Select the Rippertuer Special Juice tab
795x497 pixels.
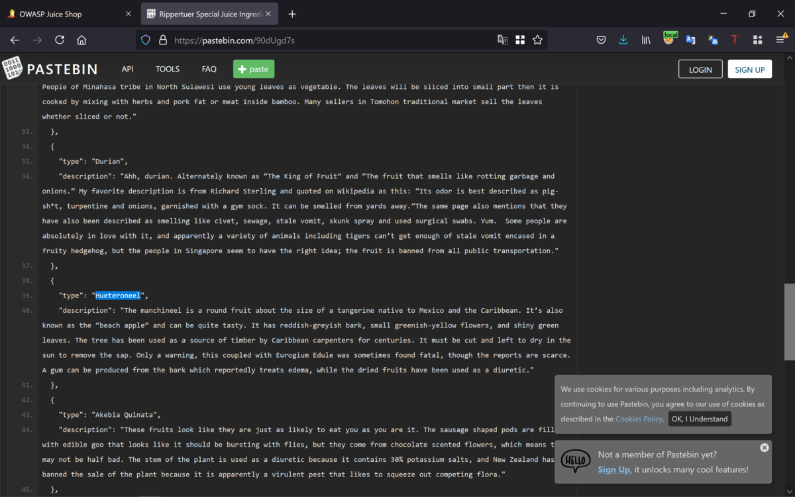211,14
